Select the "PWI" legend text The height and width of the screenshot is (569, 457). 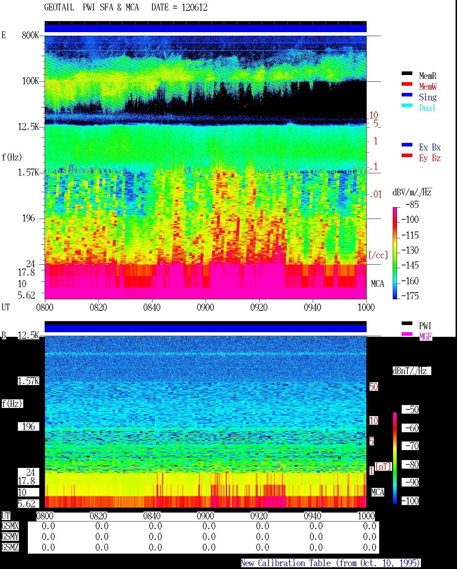425,326
